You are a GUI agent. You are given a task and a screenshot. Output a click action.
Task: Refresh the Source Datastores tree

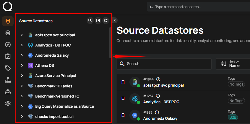(x=106, y=21)
